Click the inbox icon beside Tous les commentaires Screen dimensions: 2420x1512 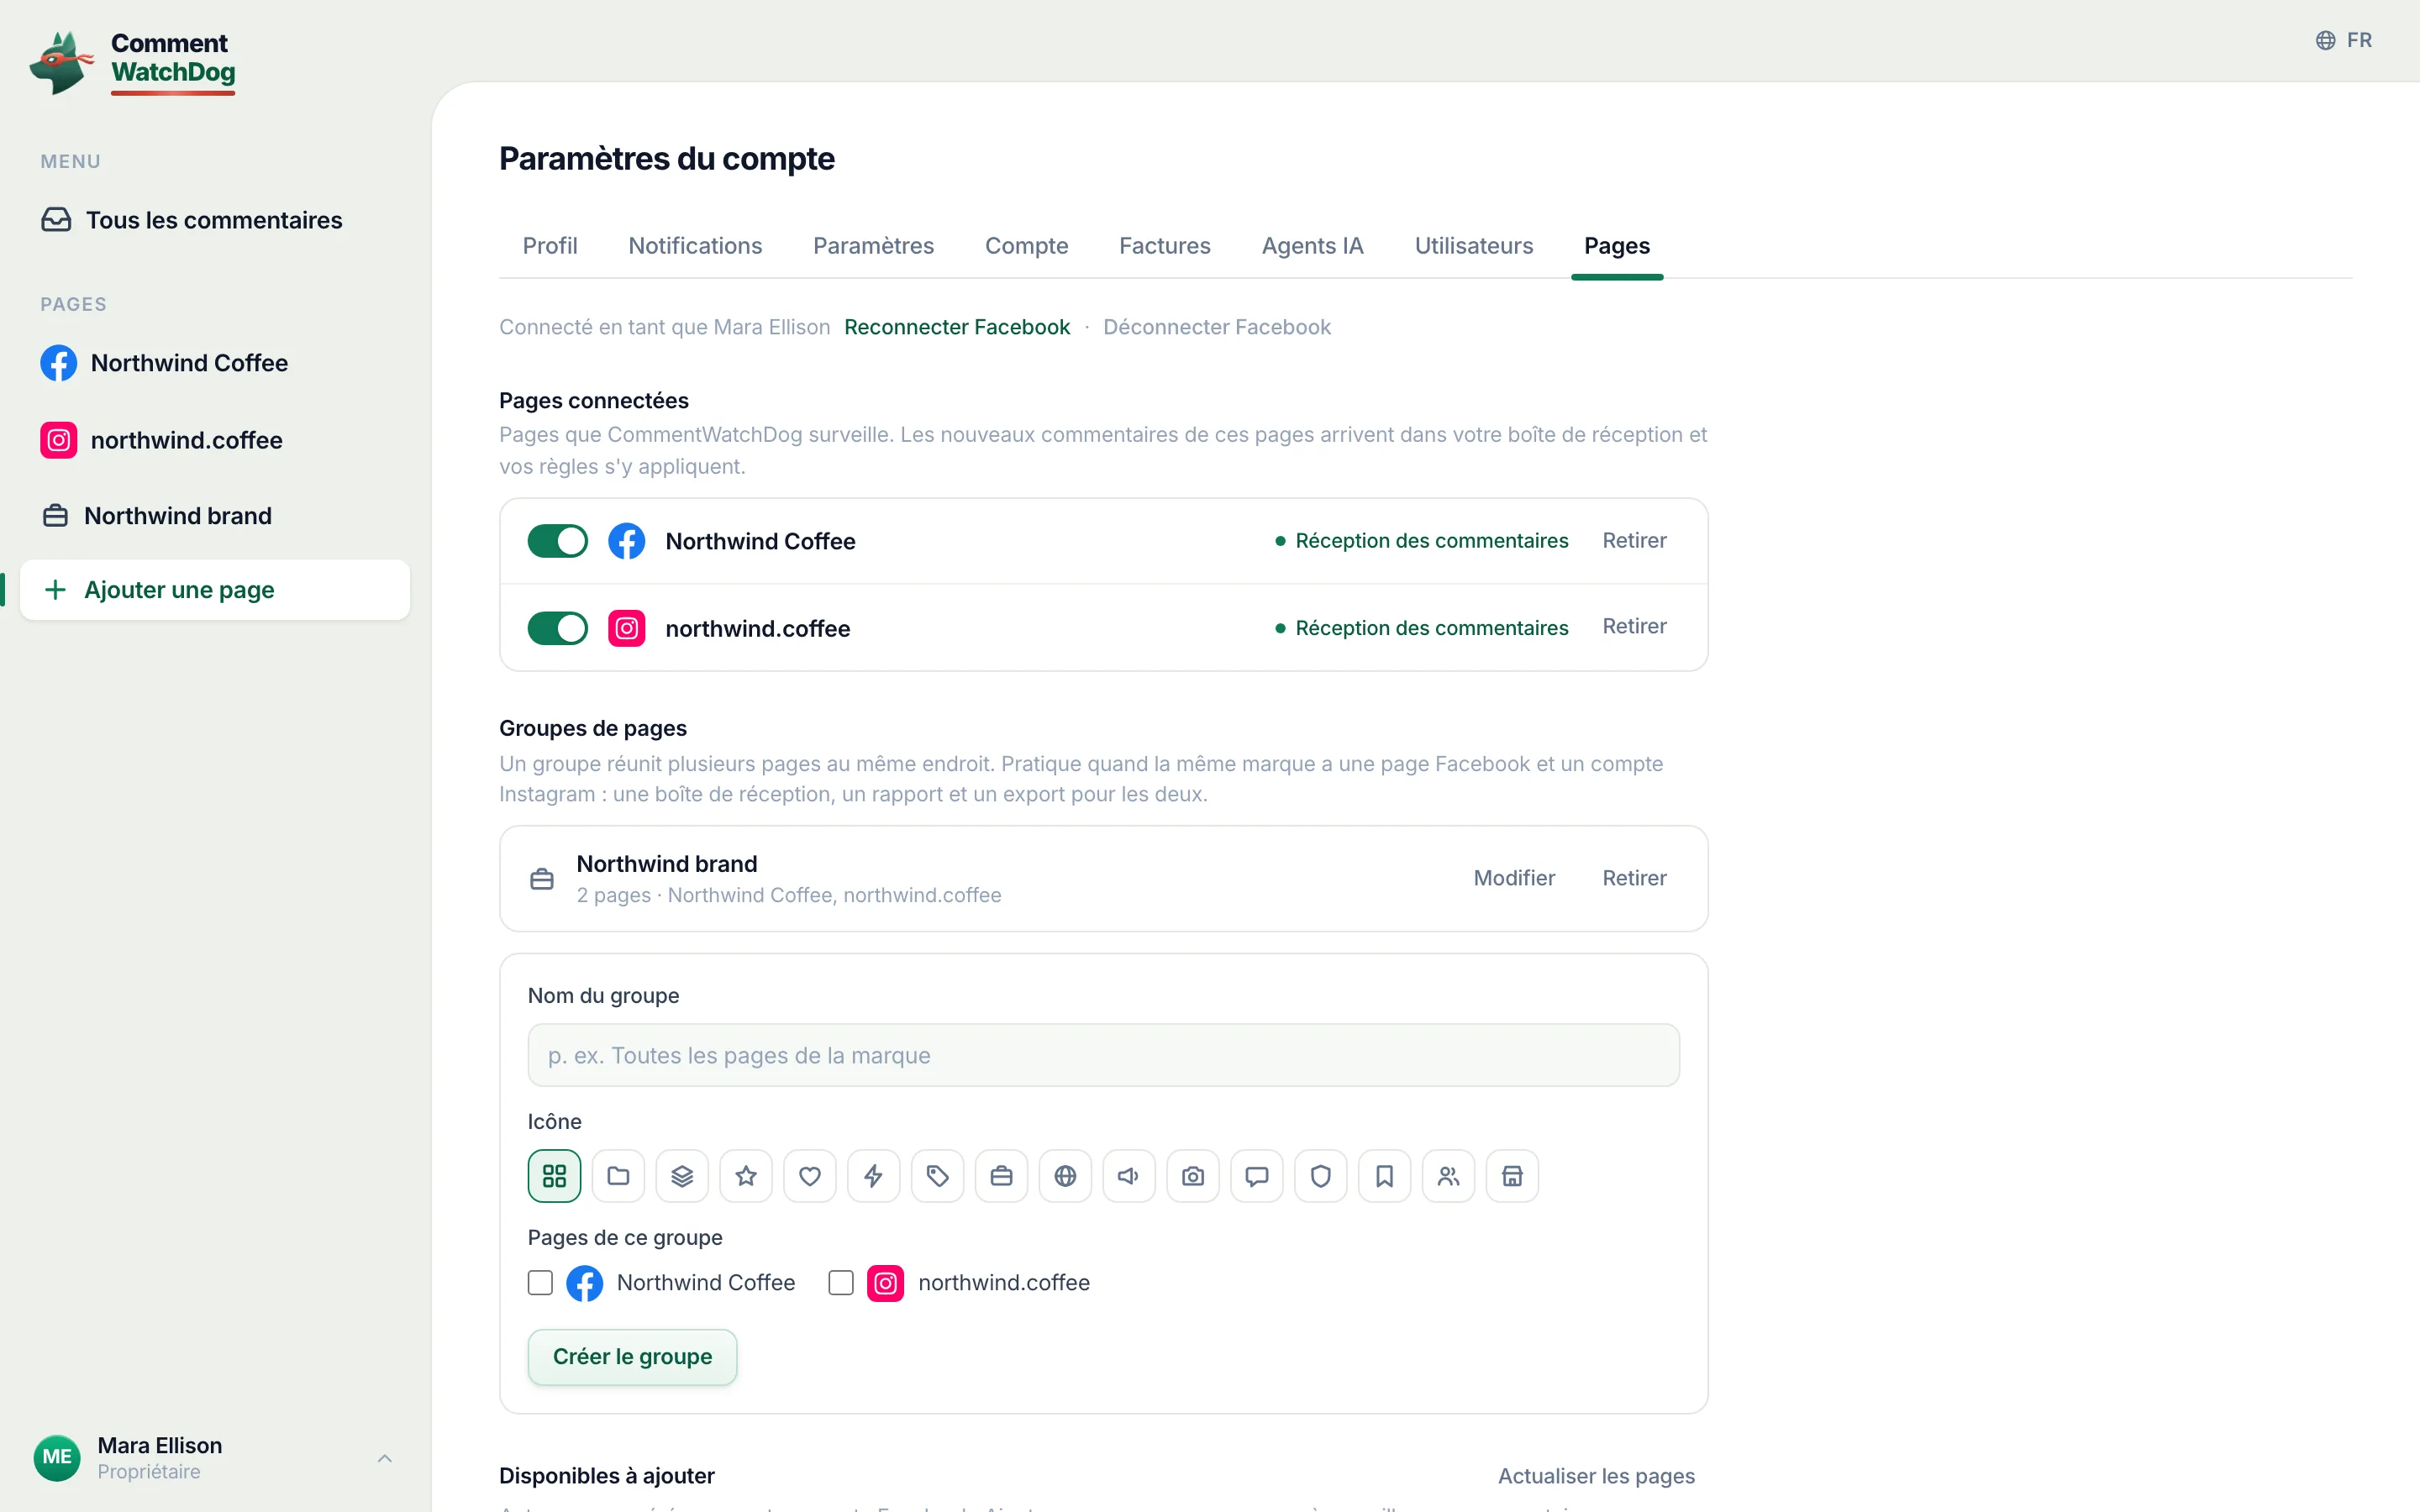pyautogui.click(x=56, y=220)
